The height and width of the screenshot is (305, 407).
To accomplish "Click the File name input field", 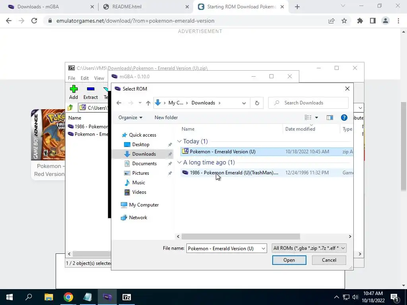I will pos(223,249).
